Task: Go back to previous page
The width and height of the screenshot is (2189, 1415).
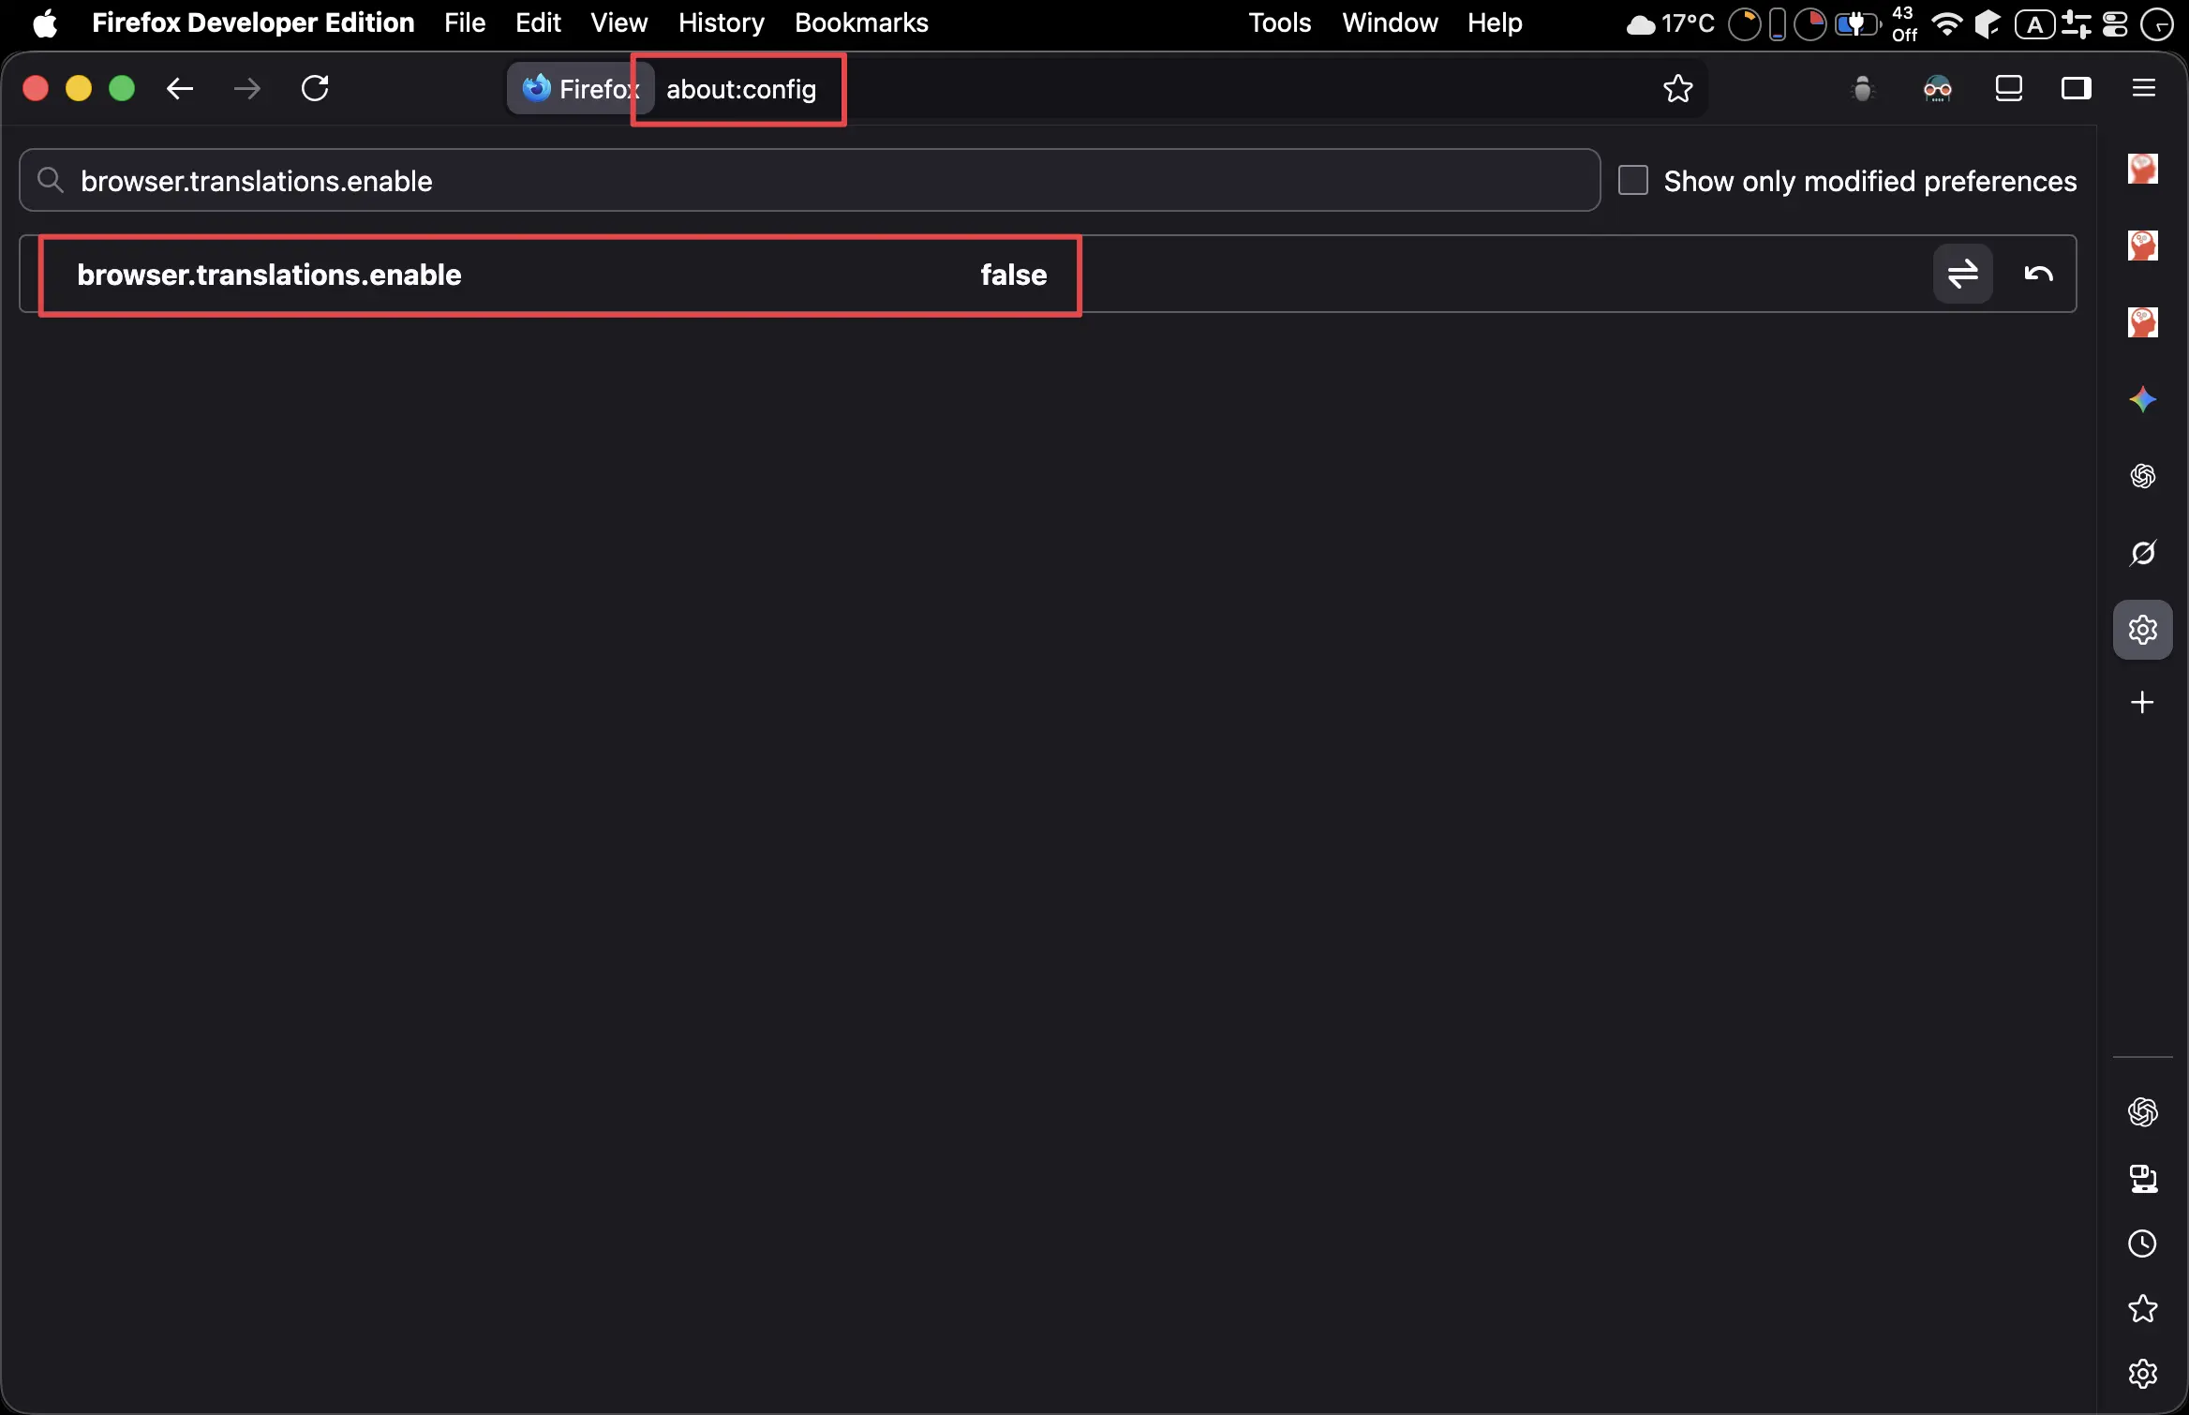Action: point(180,89)
